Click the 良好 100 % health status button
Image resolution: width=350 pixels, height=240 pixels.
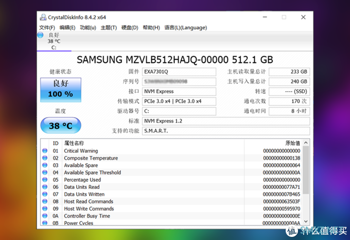tap(61, 90)
